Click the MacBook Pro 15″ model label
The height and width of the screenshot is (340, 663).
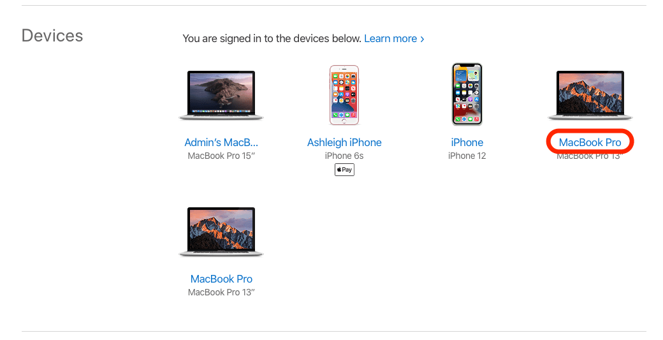tap(221, 156)
